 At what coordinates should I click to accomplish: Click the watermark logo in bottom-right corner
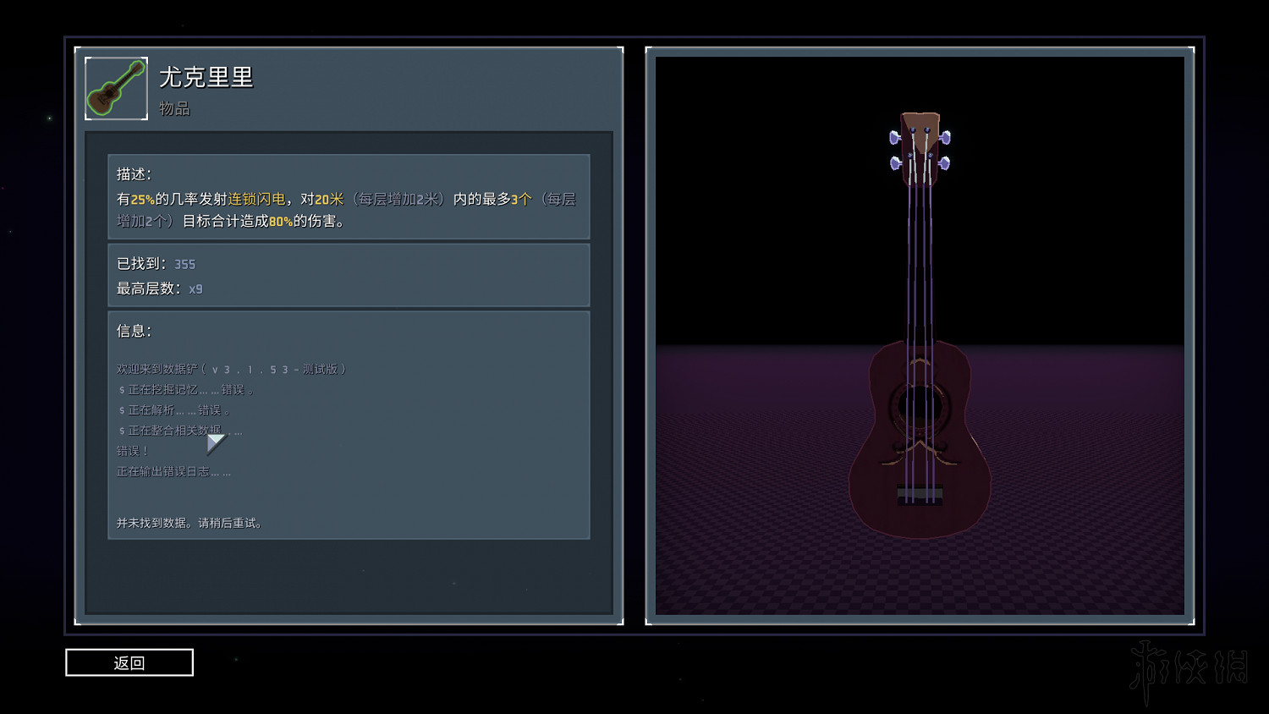click(x=1189, y=670)
